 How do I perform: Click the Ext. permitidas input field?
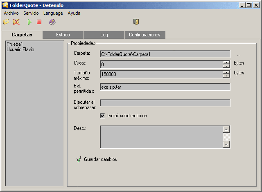(x=165, y=87)
